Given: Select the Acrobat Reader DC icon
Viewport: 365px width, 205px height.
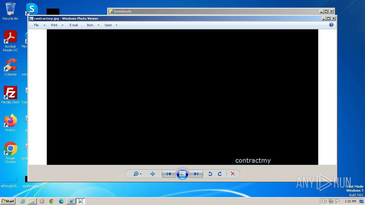Looking at the screenshot, I should [x=10, y=41].
